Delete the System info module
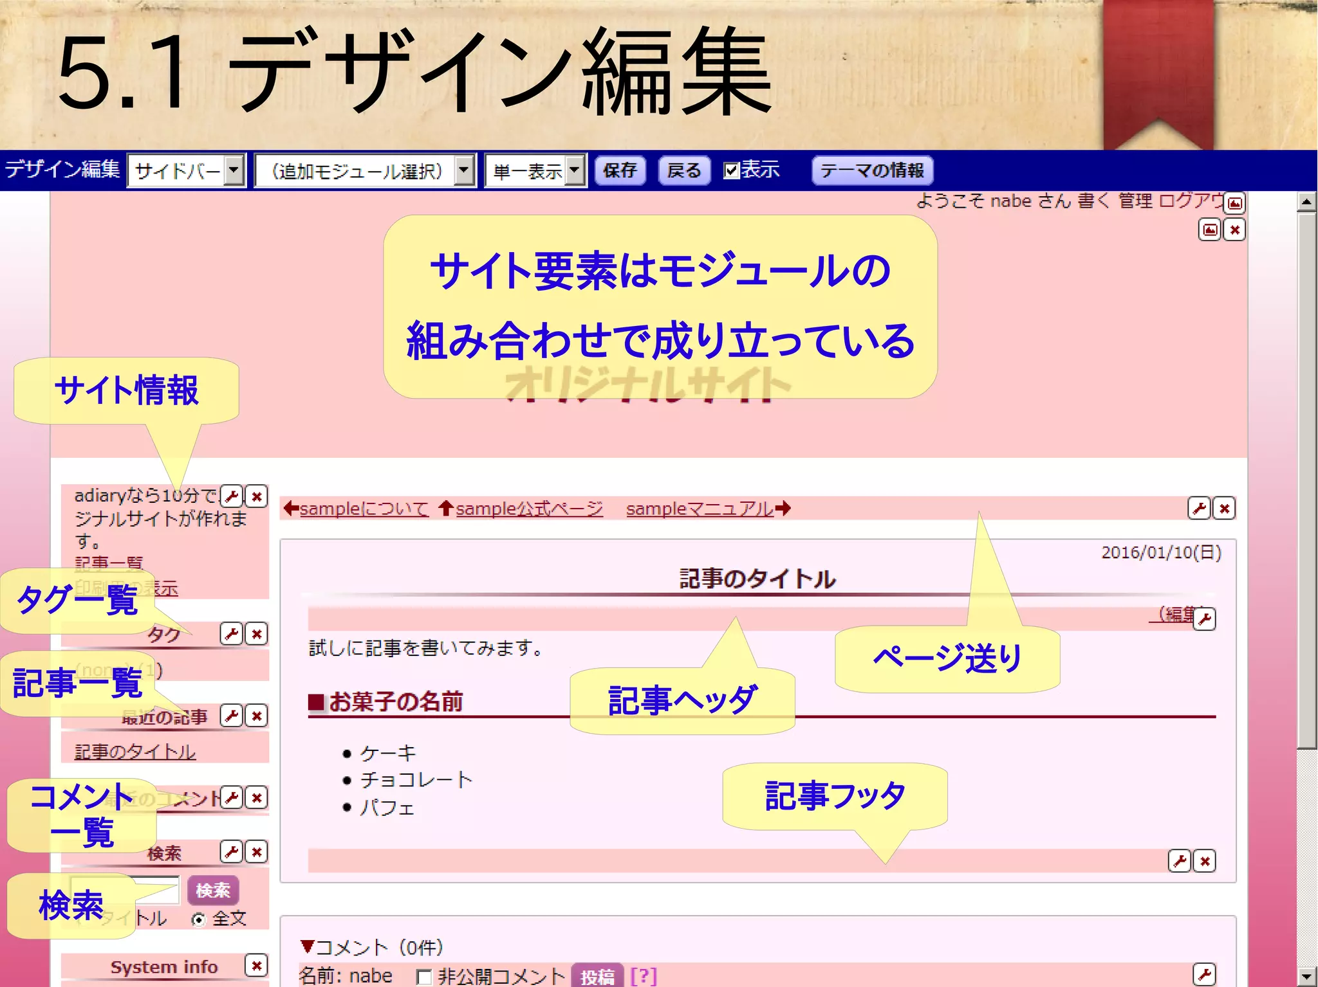1318x987 pixels. coord(257,964)
